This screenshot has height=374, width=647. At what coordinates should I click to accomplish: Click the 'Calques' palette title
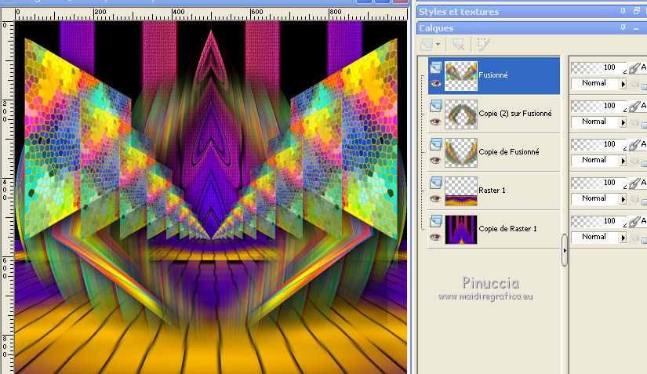click(x=436, y=28)
